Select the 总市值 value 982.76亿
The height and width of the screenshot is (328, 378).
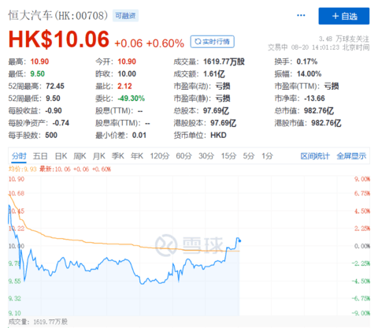point(319,110)
